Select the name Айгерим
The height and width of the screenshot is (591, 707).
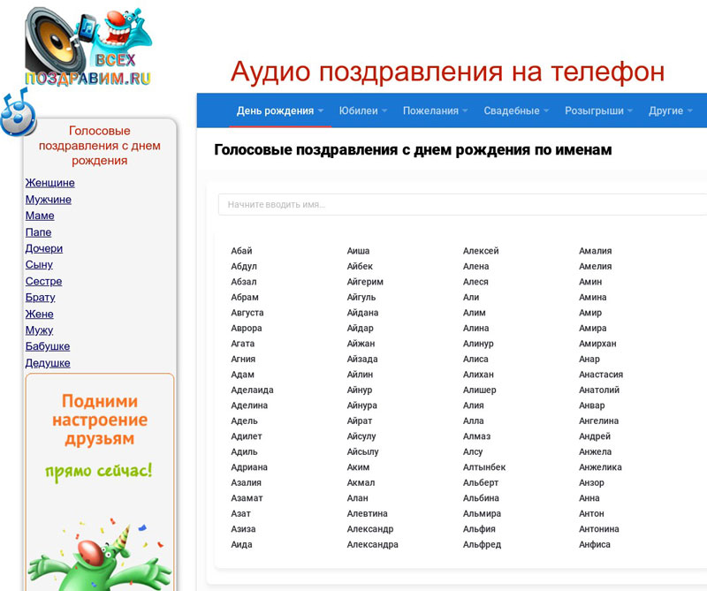coord(365,282)
